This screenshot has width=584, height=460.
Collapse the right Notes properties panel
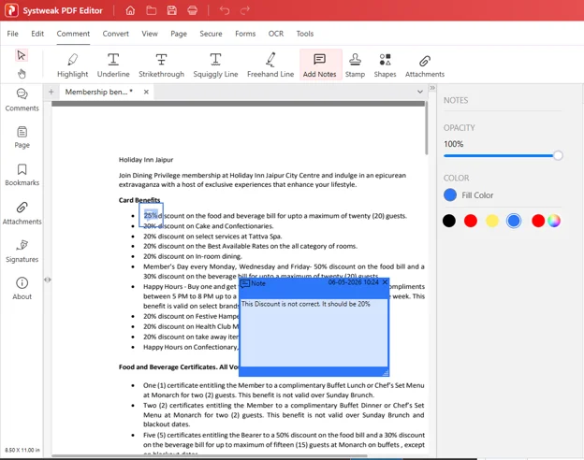(x=432, y=88)
